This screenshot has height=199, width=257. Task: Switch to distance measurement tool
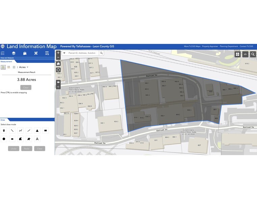[x=8, y=67]
